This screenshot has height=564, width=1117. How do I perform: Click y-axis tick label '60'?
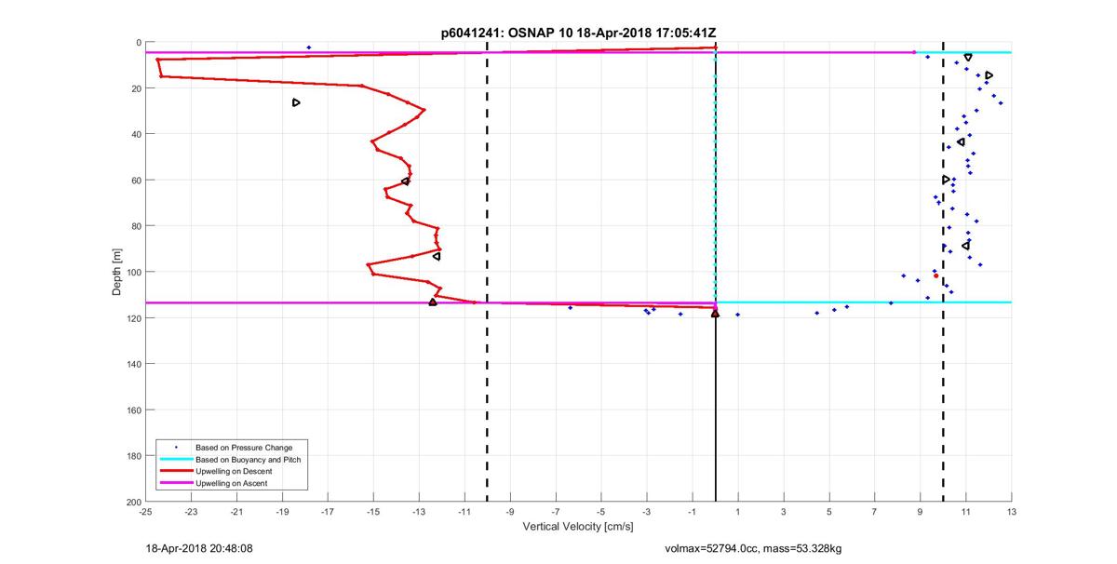click(135, 180)
